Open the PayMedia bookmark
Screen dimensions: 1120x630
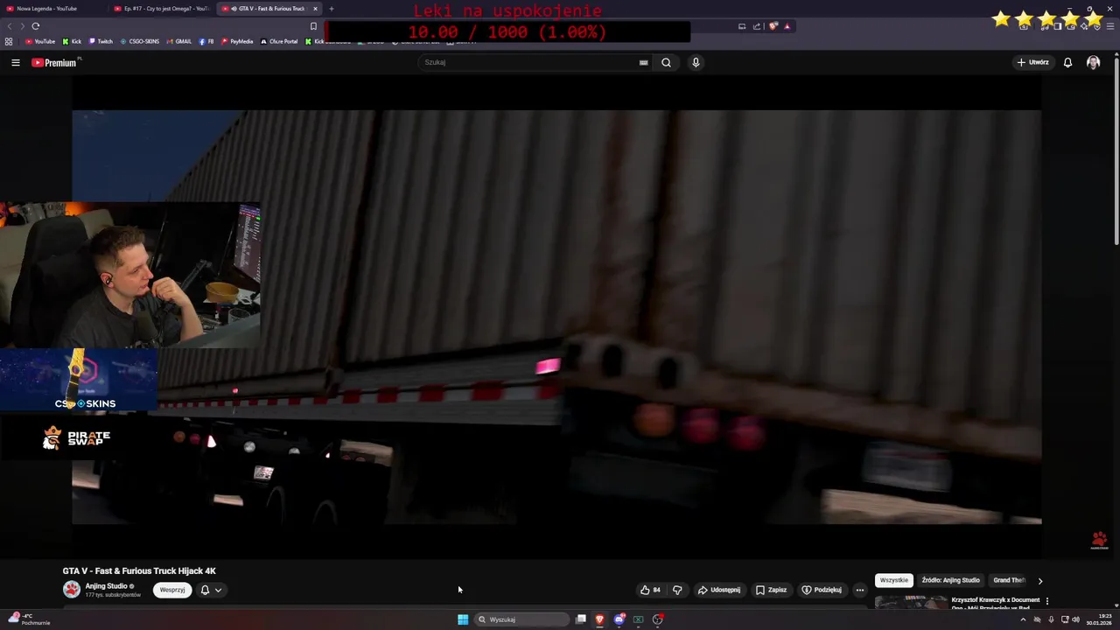[x=237, y=41]
